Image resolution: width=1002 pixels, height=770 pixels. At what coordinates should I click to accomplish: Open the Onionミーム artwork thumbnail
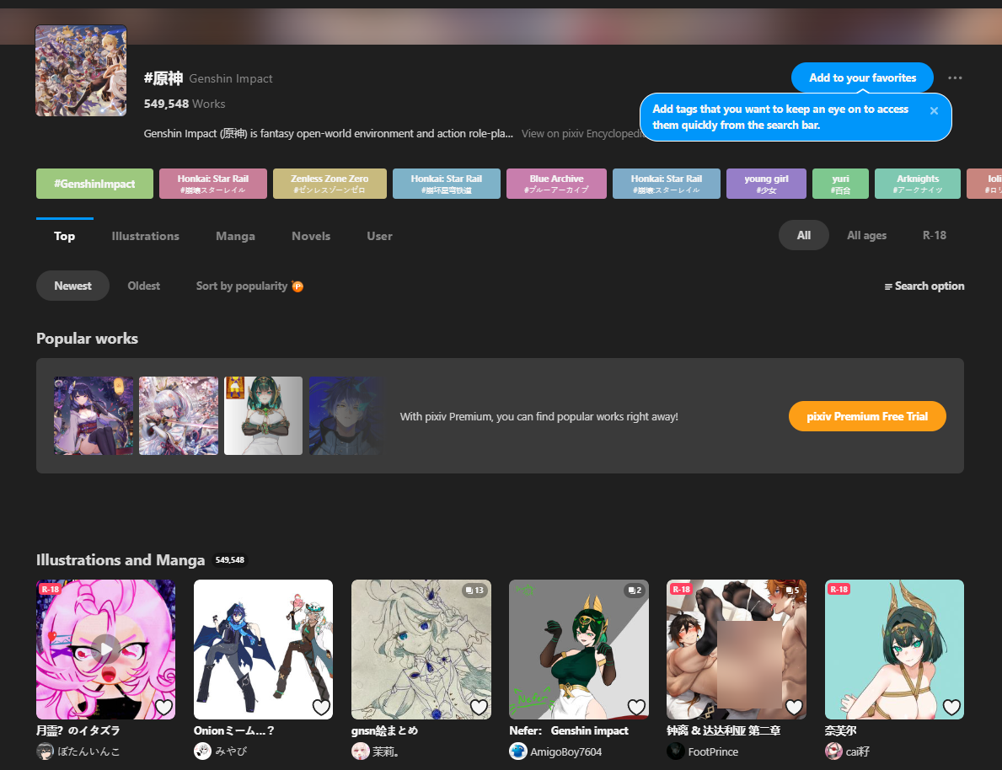pyautogui.click(x=263, y=650)
